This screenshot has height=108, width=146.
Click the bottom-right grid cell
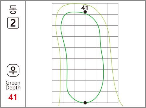113,97
